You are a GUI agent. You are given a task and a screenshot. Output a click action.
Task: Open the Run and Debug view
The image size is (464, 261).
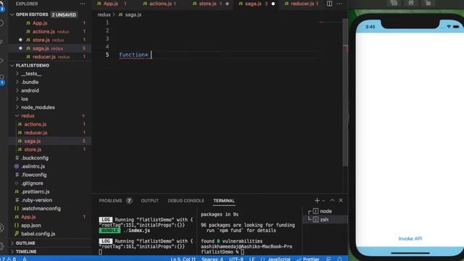point(1,61)
